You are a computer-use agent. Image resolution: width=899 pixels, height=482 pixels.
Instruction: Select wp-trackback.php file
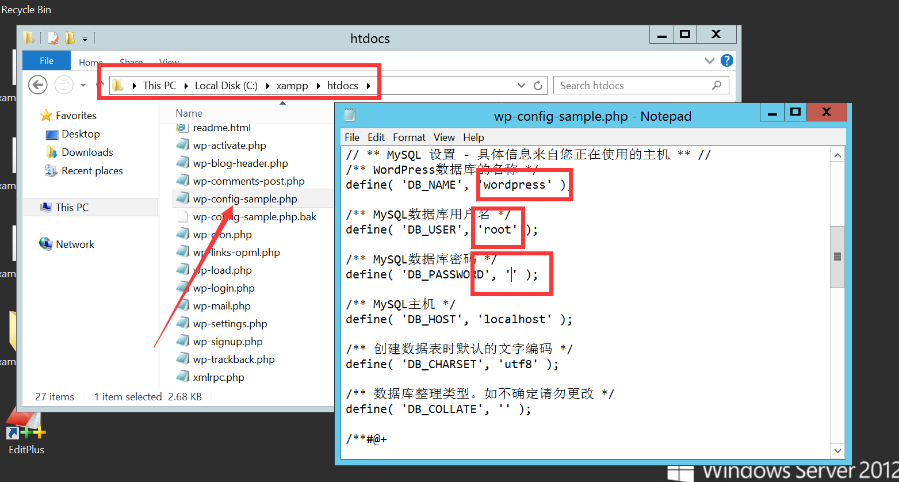coord(234,359)
